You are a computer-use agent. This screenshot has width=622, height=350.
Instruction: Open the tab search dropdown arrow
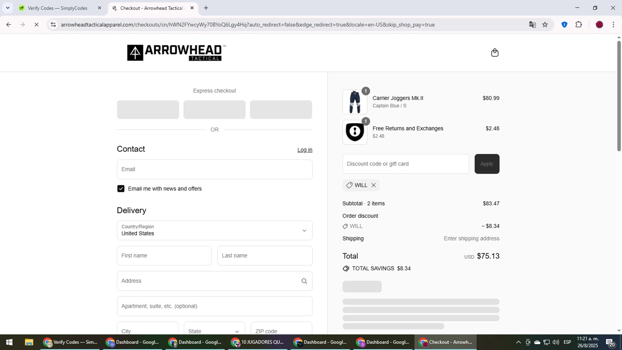[7, 8]
